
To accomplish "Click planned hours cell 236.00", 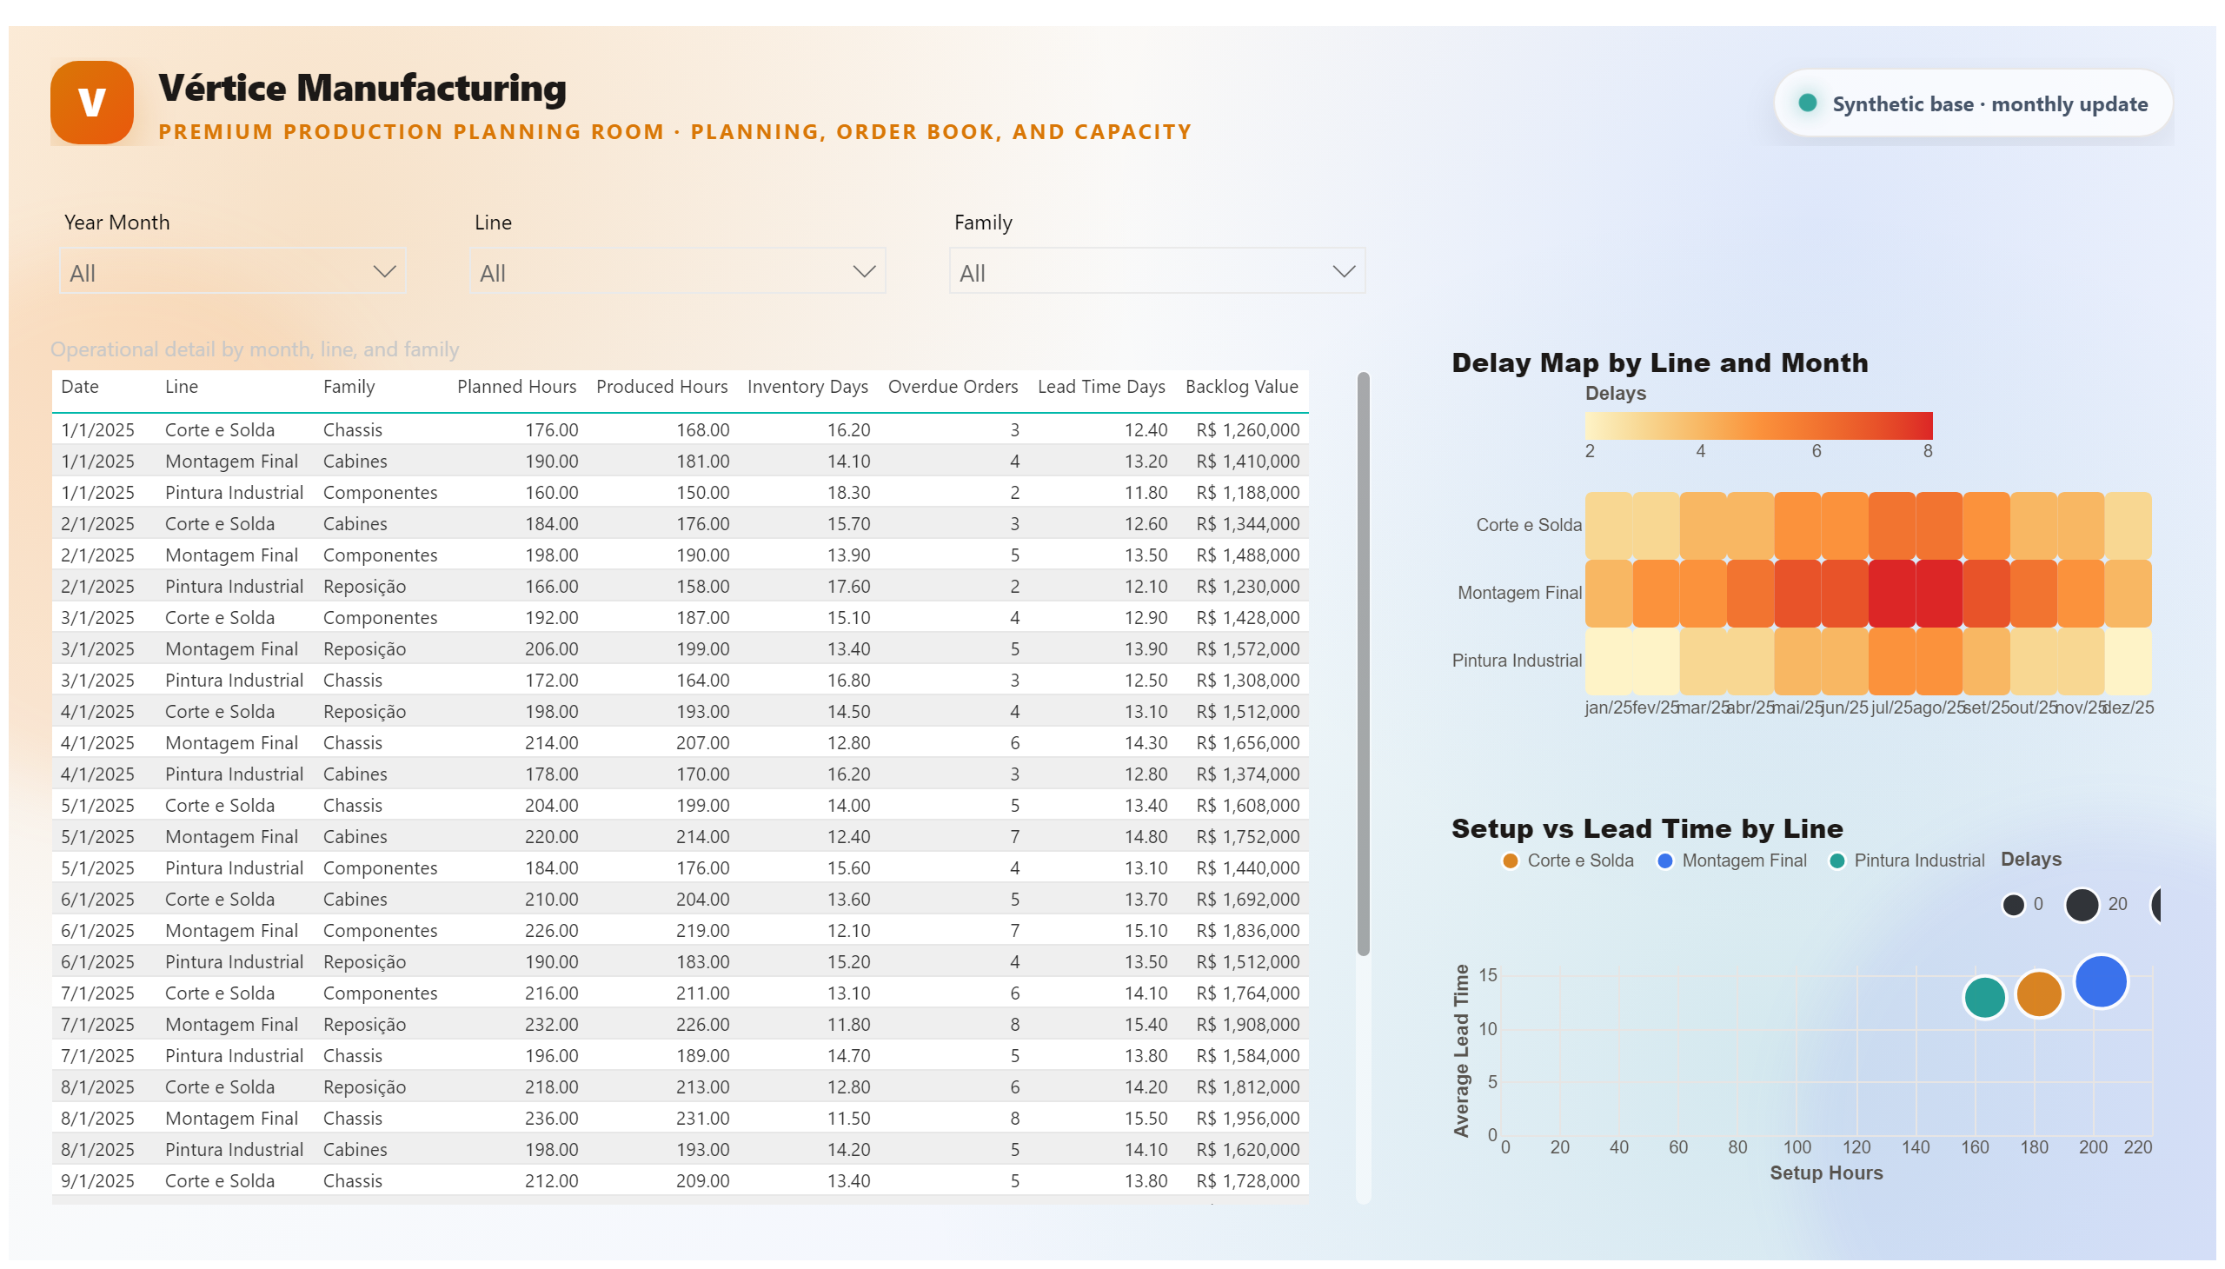I will pyautogui.click(x=551, y=1118).
